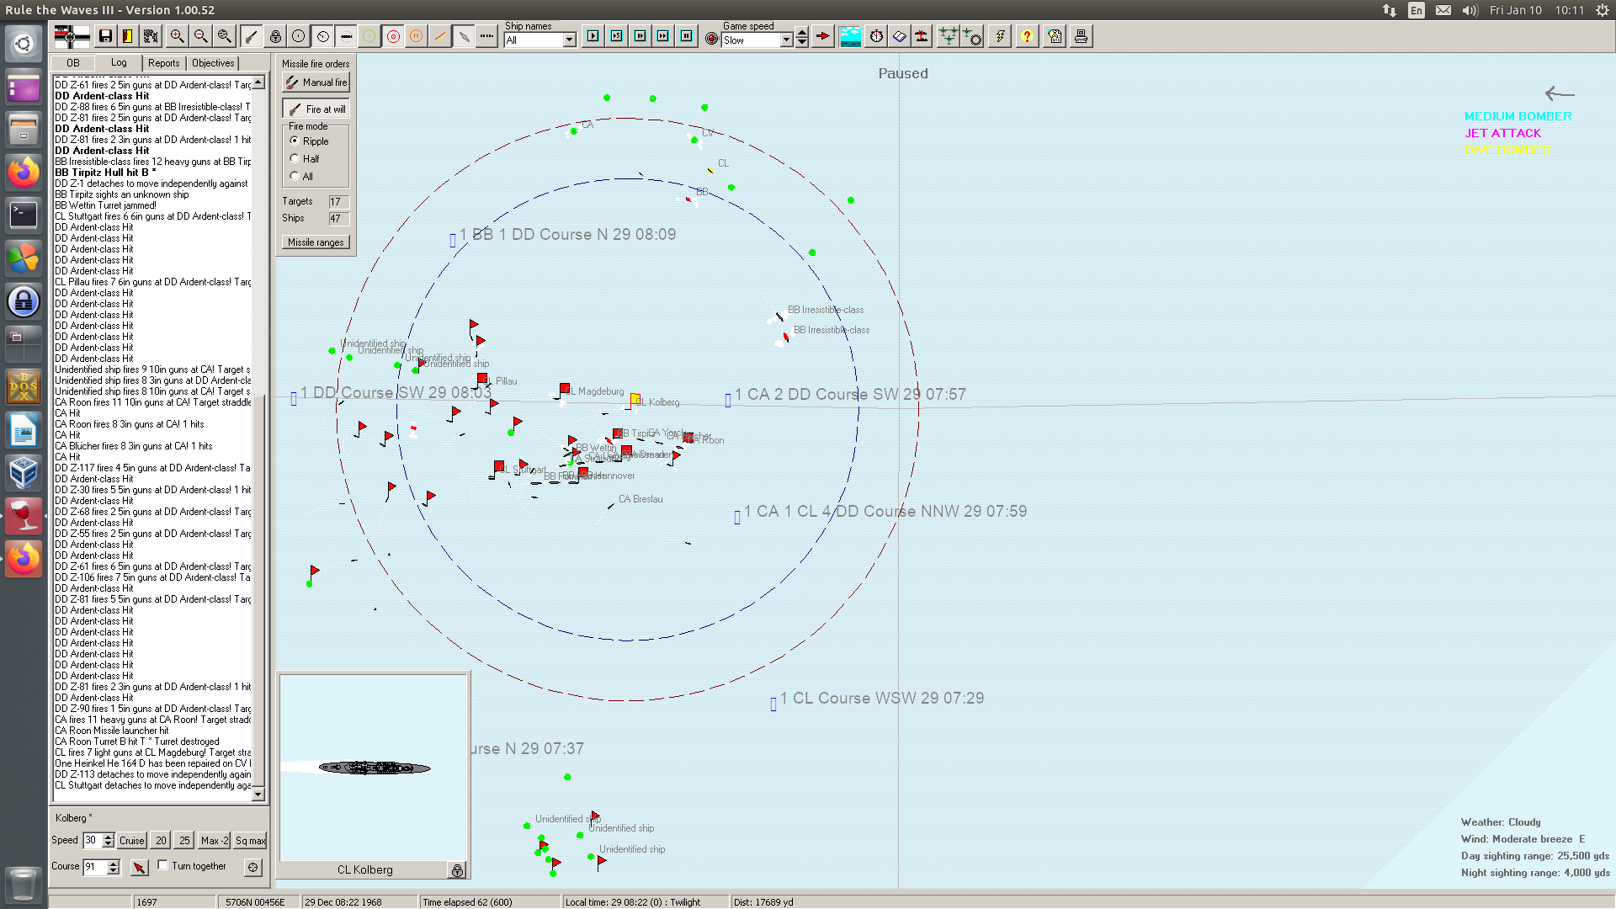This screenshot has height=909, width=1616.
Task: Open the terminal from the dock
Action: click(x=24, y=215)
